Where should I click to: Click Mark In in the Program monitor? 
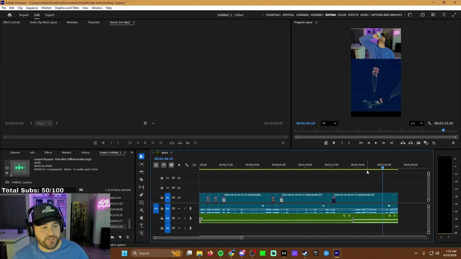(x=342, y=143)
